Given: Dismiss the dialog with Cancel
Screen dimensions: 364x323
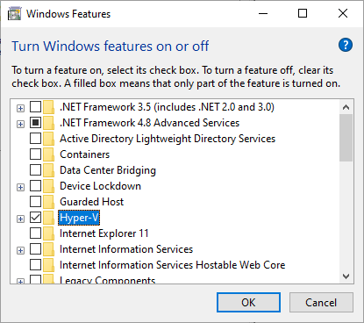Looking at the screenshot, I should 321,303.
